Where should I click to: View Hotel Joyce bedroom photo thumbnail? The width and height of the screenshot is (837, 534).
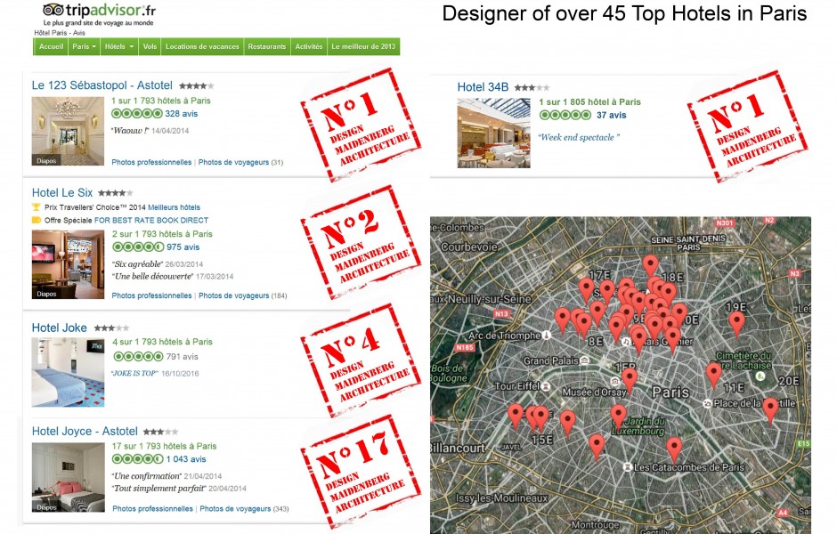tap(68, 477)
